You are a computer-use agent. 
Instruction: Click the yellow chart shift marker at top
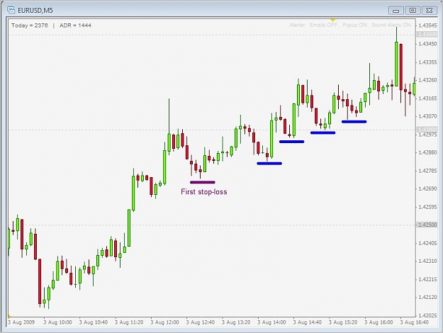333,20
